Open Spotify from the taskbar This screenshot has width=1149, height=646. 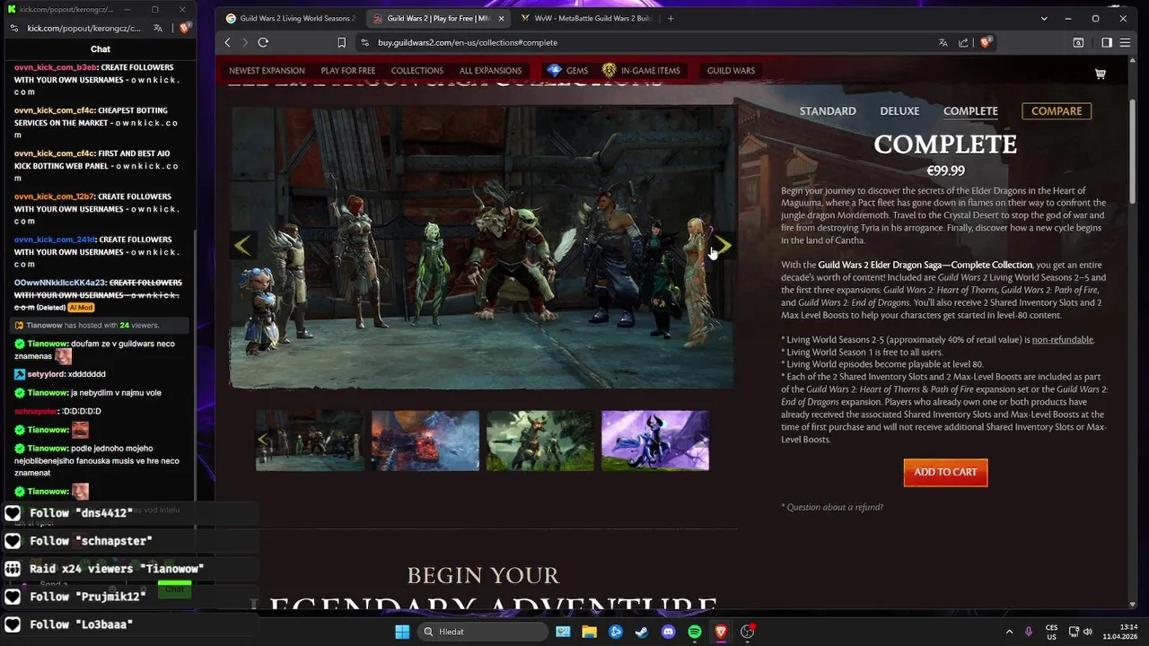[695, 632]
